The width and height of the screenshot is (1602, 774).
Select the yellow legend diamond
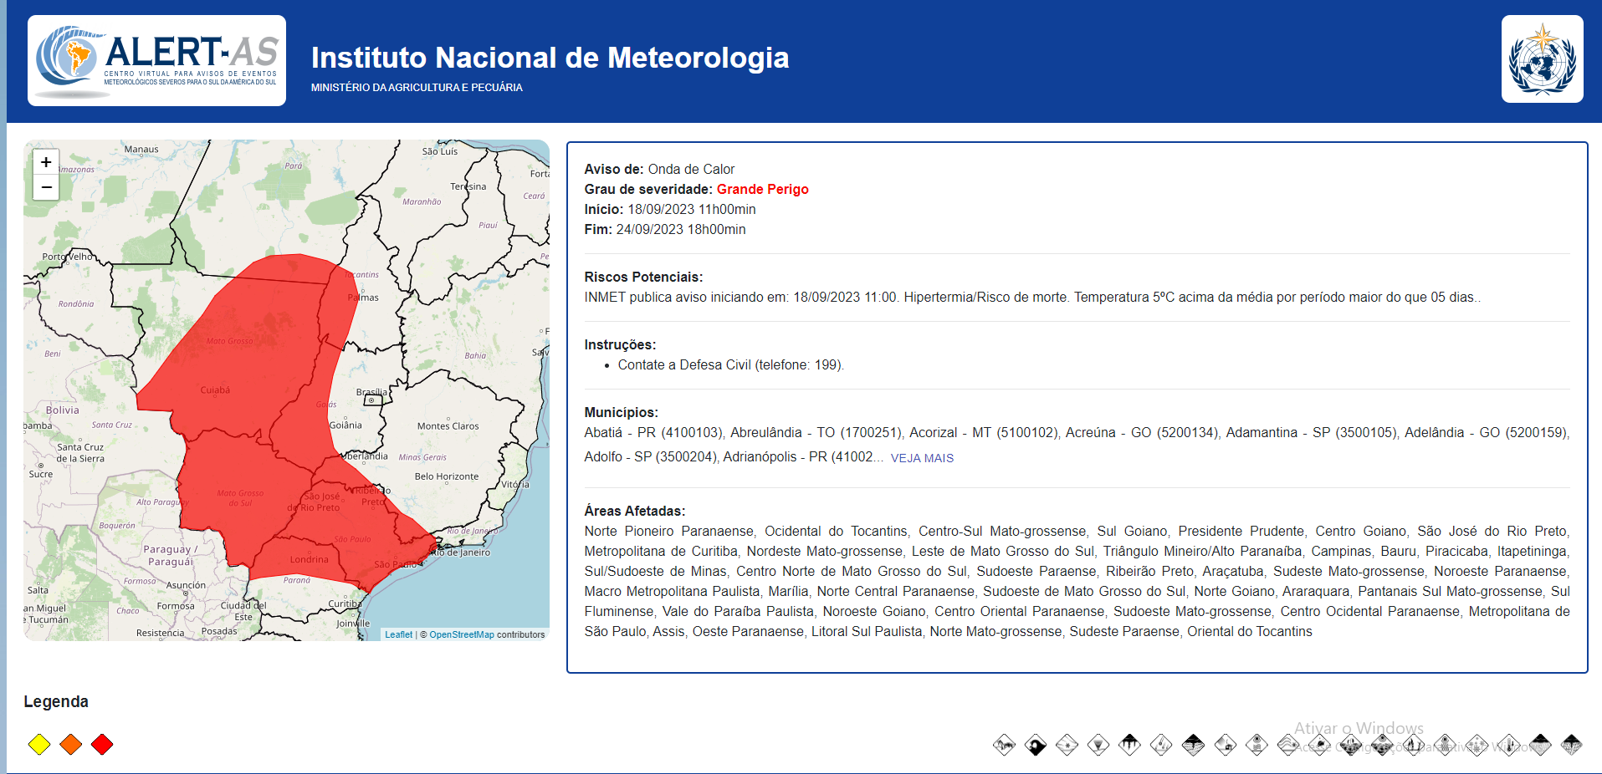(x=39, y=744)
